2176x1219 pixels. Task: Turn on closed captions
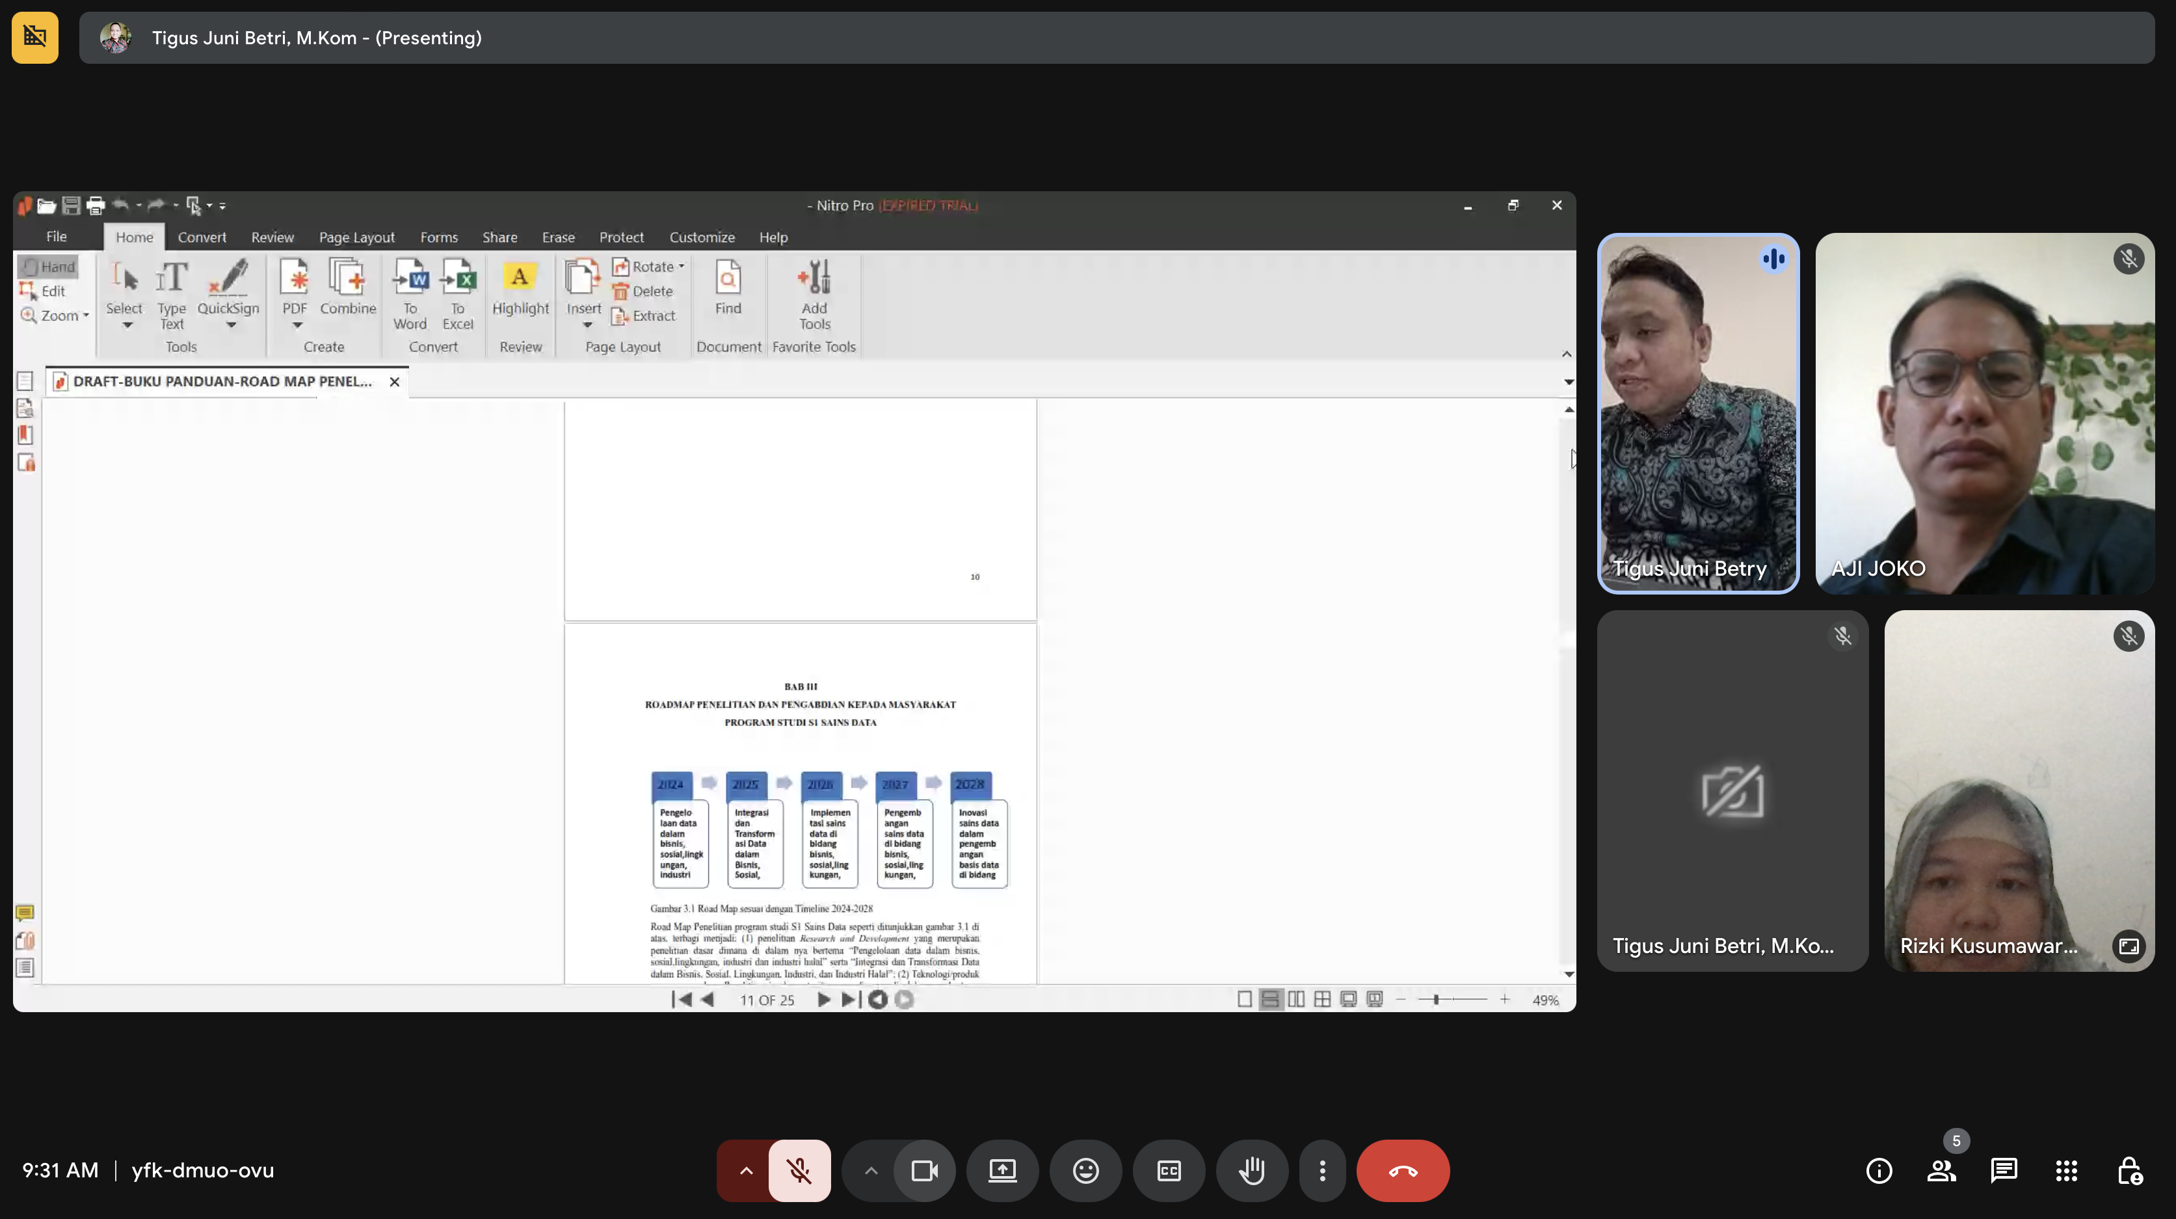click(x=1169, y=1170)
